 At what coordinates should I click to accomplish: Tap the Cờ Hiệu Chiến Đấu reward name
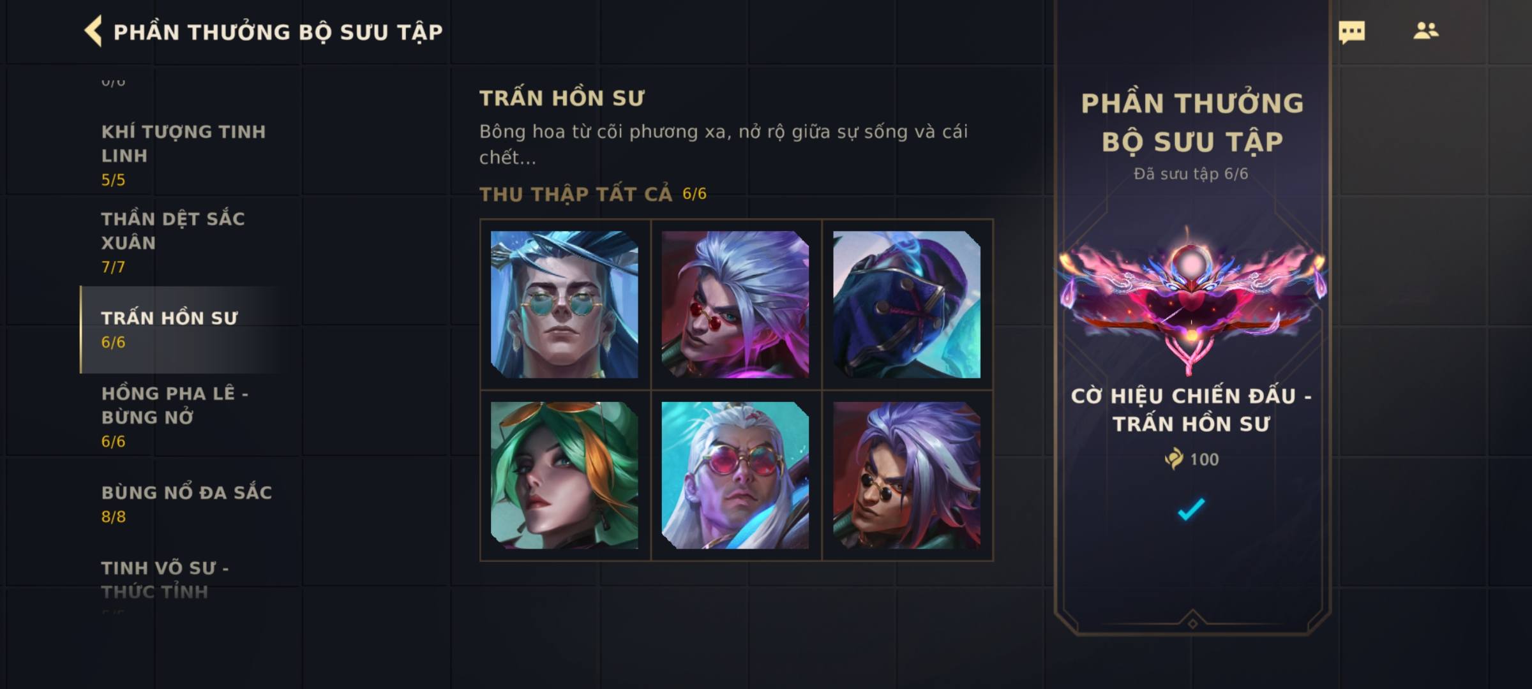1191,410
